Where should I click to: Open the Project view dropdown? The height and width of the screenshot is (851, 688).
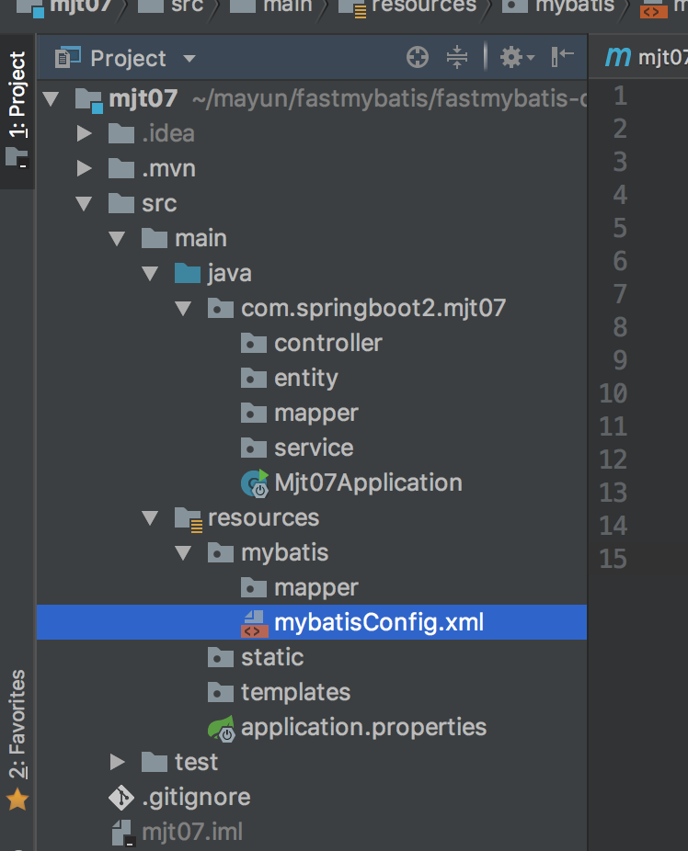point(189,59)
